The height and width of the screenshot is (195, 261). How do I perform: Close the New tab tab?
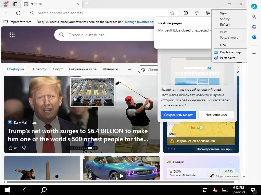(x=78, y=4)
